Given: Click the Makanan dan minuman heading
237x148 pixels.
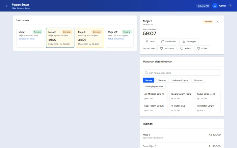Looking at the screenshot, I should (x=157, y=62).
